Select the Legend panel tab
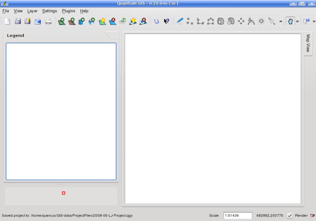The width and height of the screenshot is (316, 221). [x=15, y=35]
